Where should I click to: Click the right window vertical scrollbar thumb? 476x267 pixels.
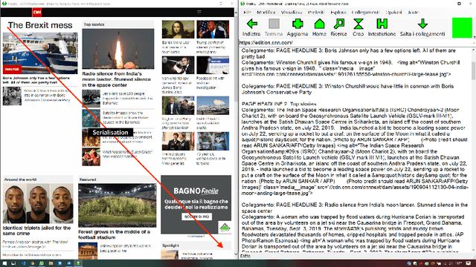(474, 70)
